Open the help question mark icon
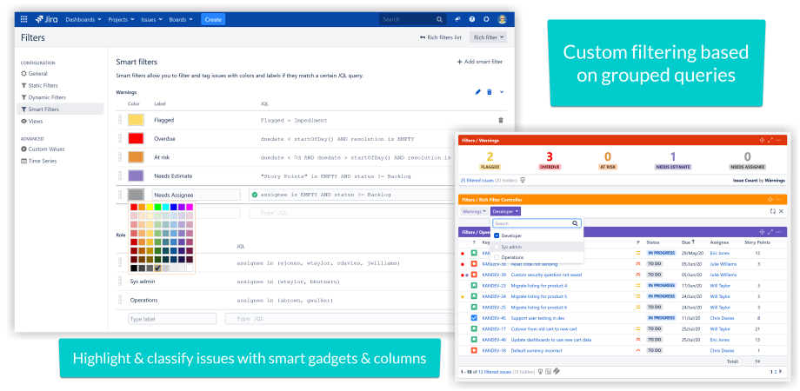 tap(472, 19)
